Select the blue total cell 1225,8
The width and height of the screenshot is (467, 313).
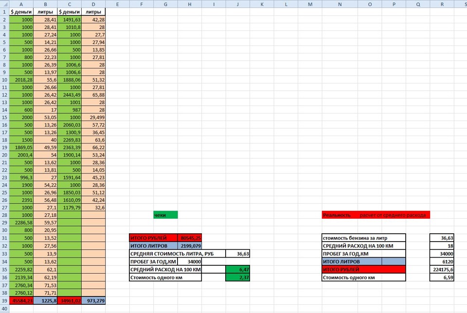(45, 301)
